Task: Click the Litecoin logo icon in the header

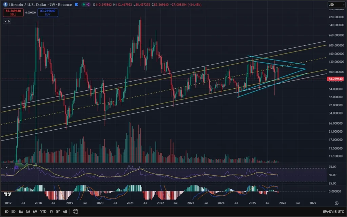Action: point(6,4)
